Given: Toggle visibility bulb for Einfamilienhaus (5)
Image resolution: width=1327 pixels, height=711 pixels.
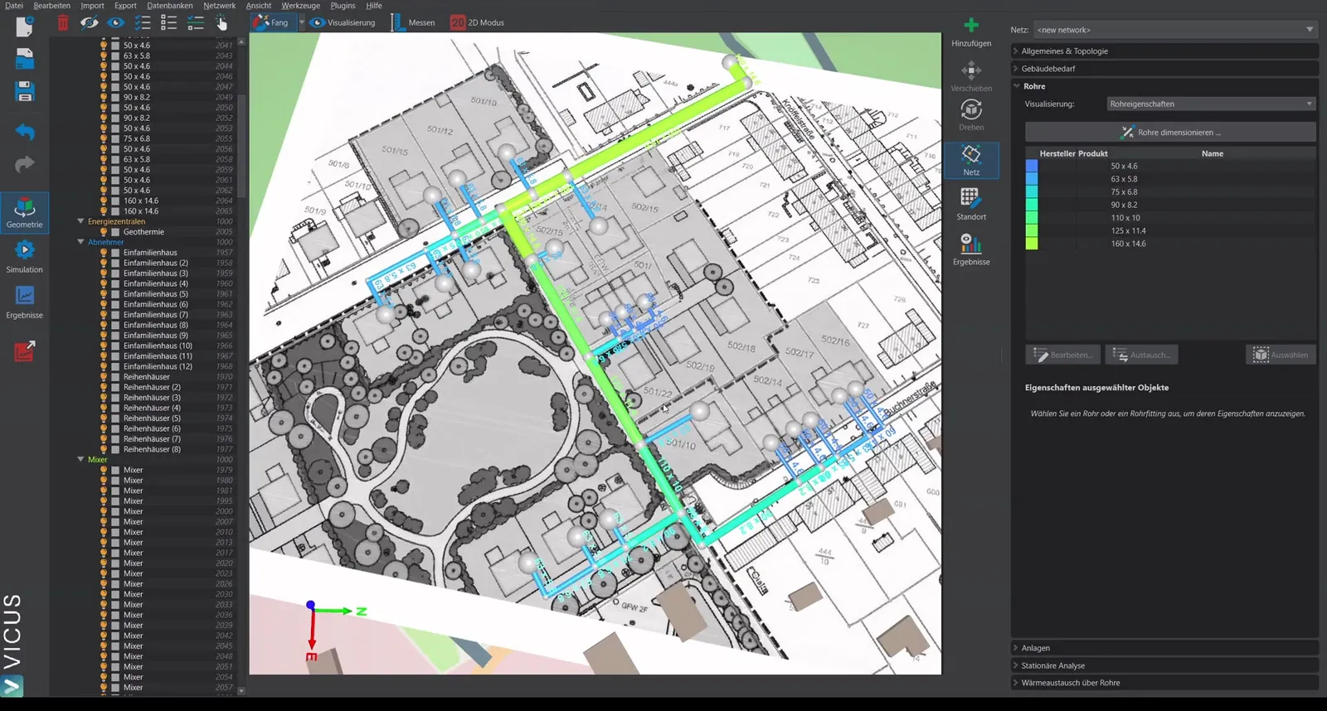Looking at the screenshot, I should 104,294.
